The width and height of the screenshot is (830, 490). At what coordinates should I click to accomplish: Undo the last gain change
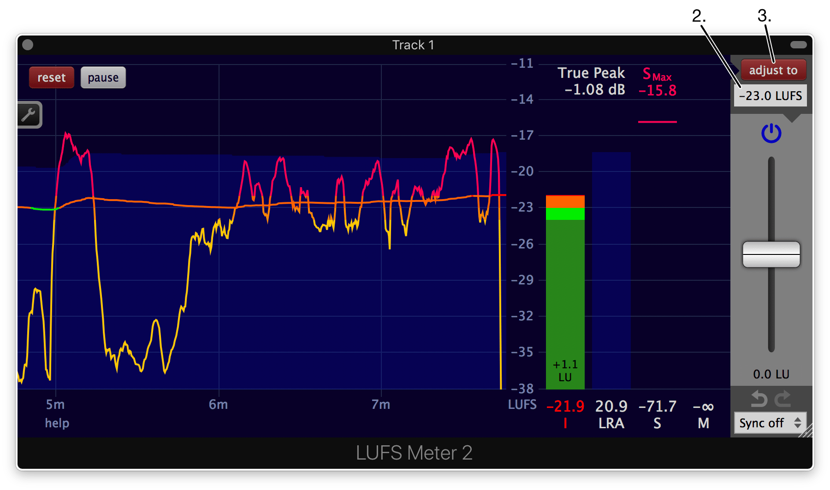click(759, 399)
